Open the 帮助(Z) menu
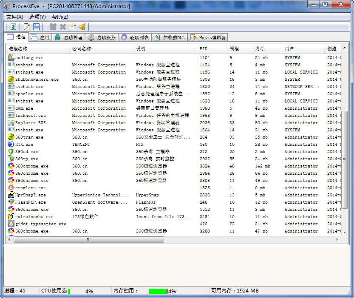Image resolution: width=354 pixels, height=298 pixels. (x=60, y=17)
